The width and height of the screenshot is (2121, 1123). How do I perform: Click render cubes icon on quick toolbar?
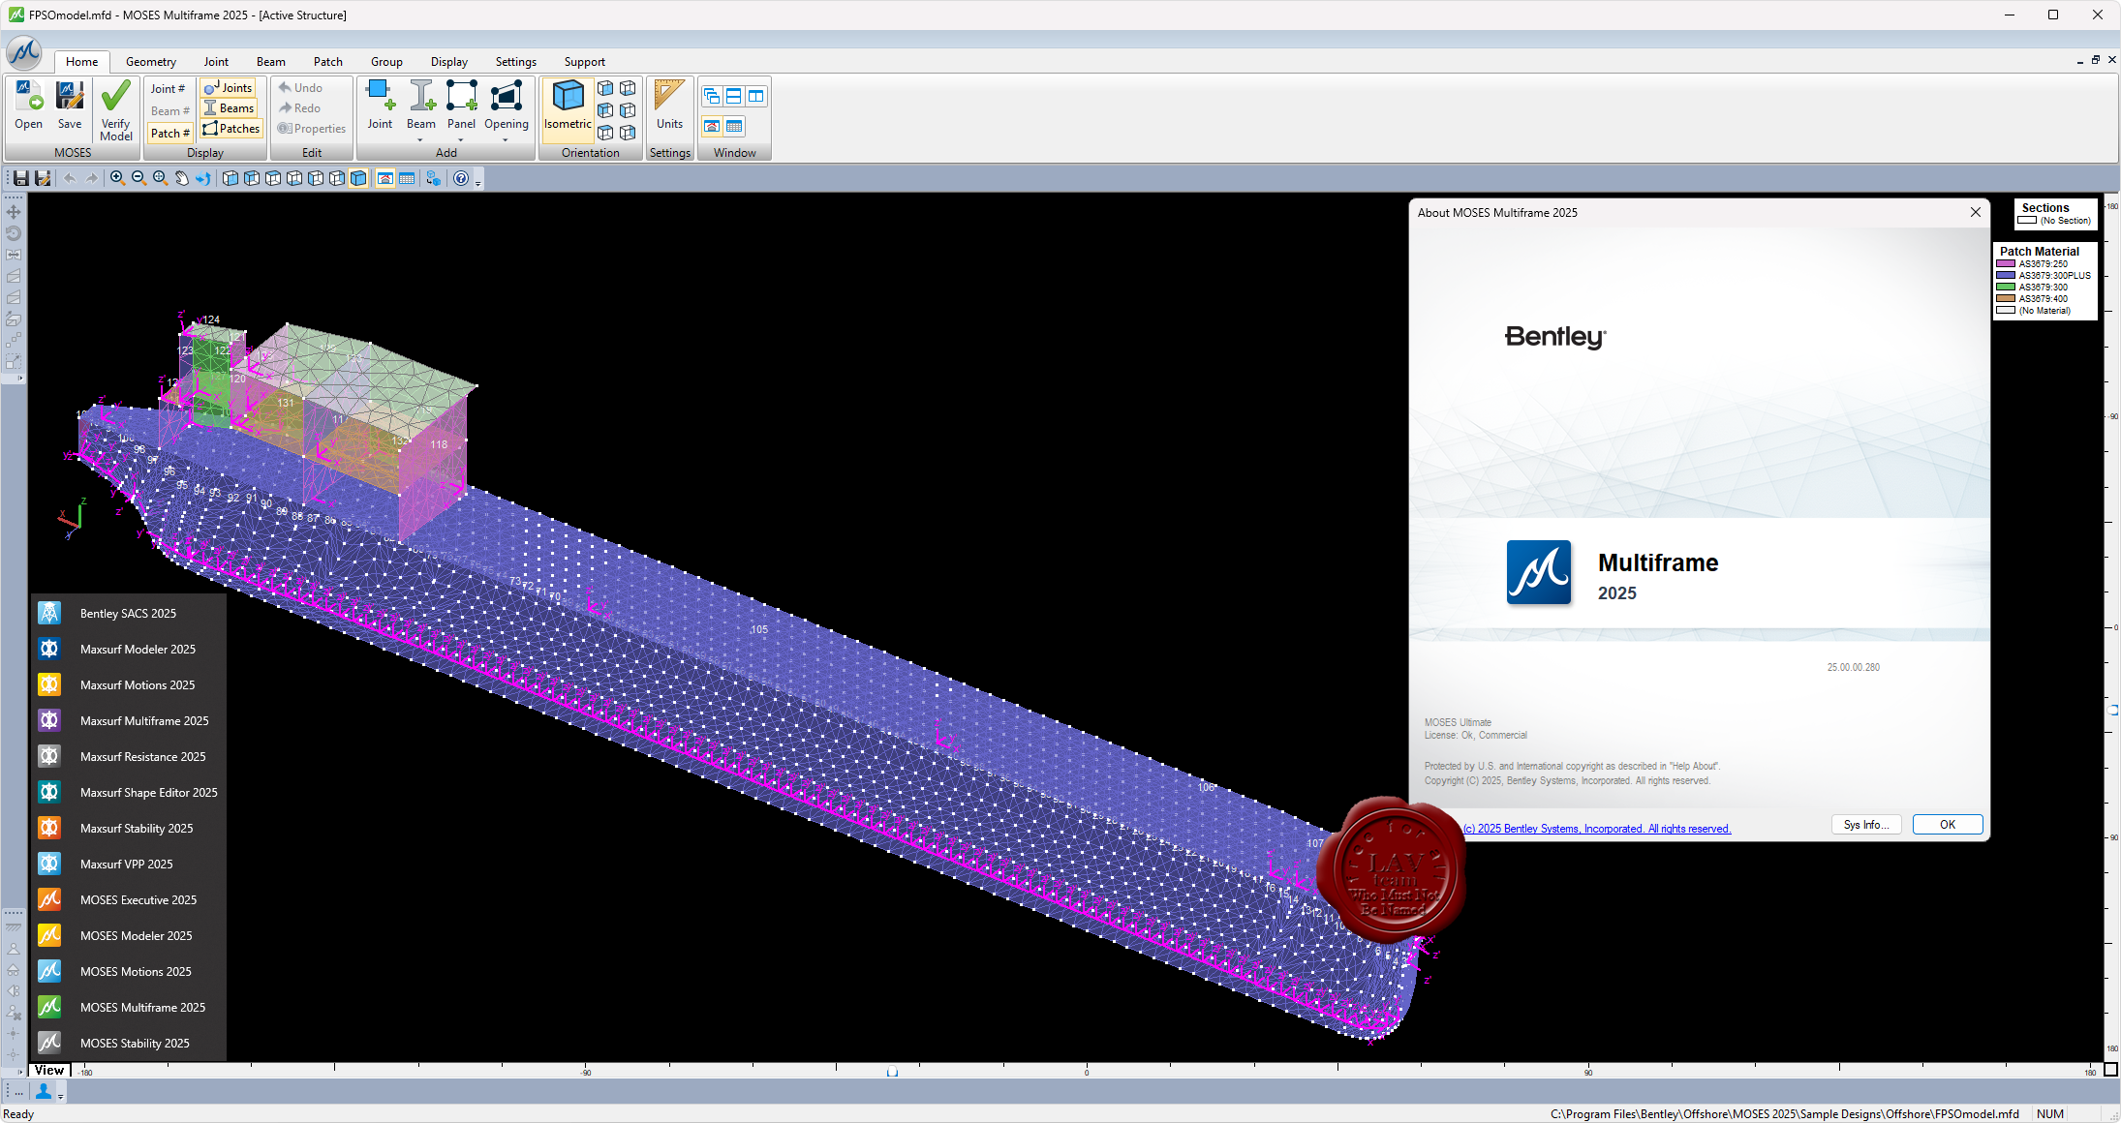[x=433, y=178]
